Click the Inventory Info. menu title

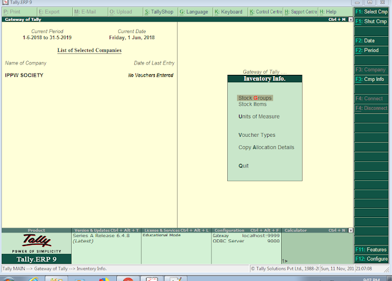click(x=265, y=79)
